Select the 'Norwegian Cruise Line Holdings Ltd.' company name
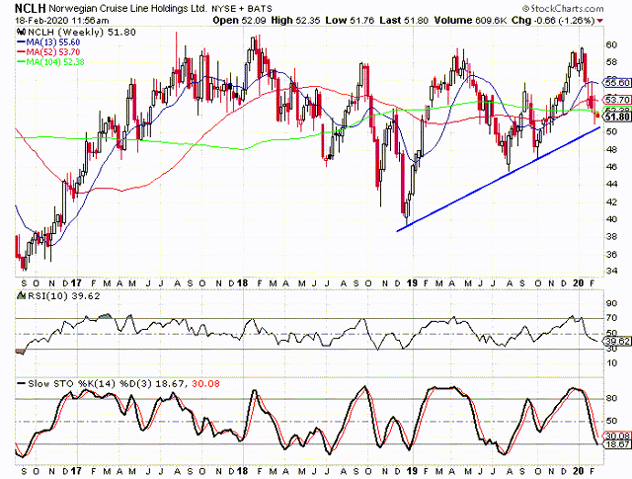This screenshot has height=479, width=632. click(x=128, y=8)
